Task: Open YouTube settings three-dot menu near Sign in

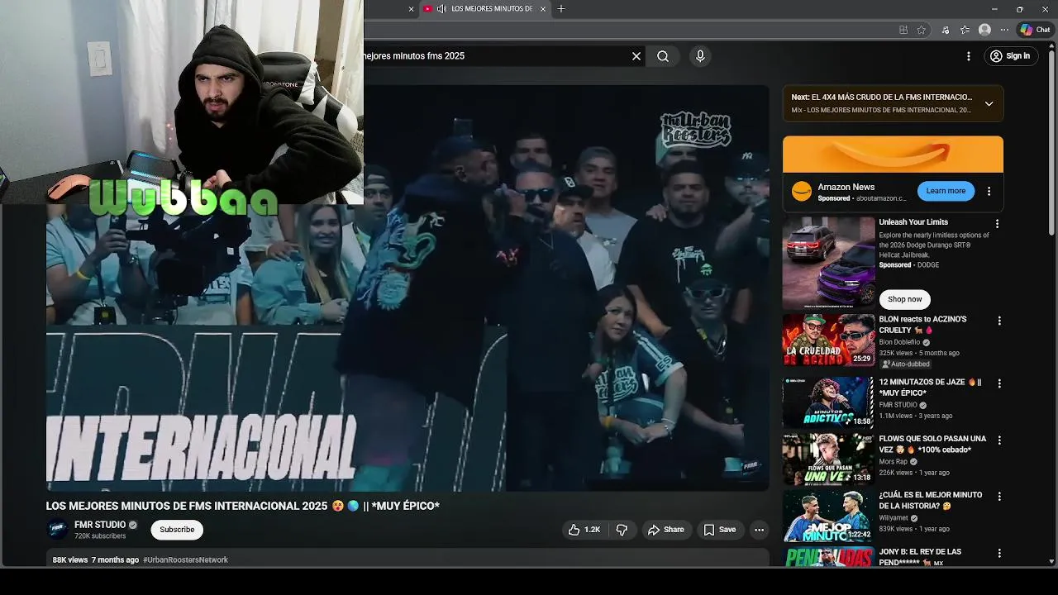Action: [969, 56]
